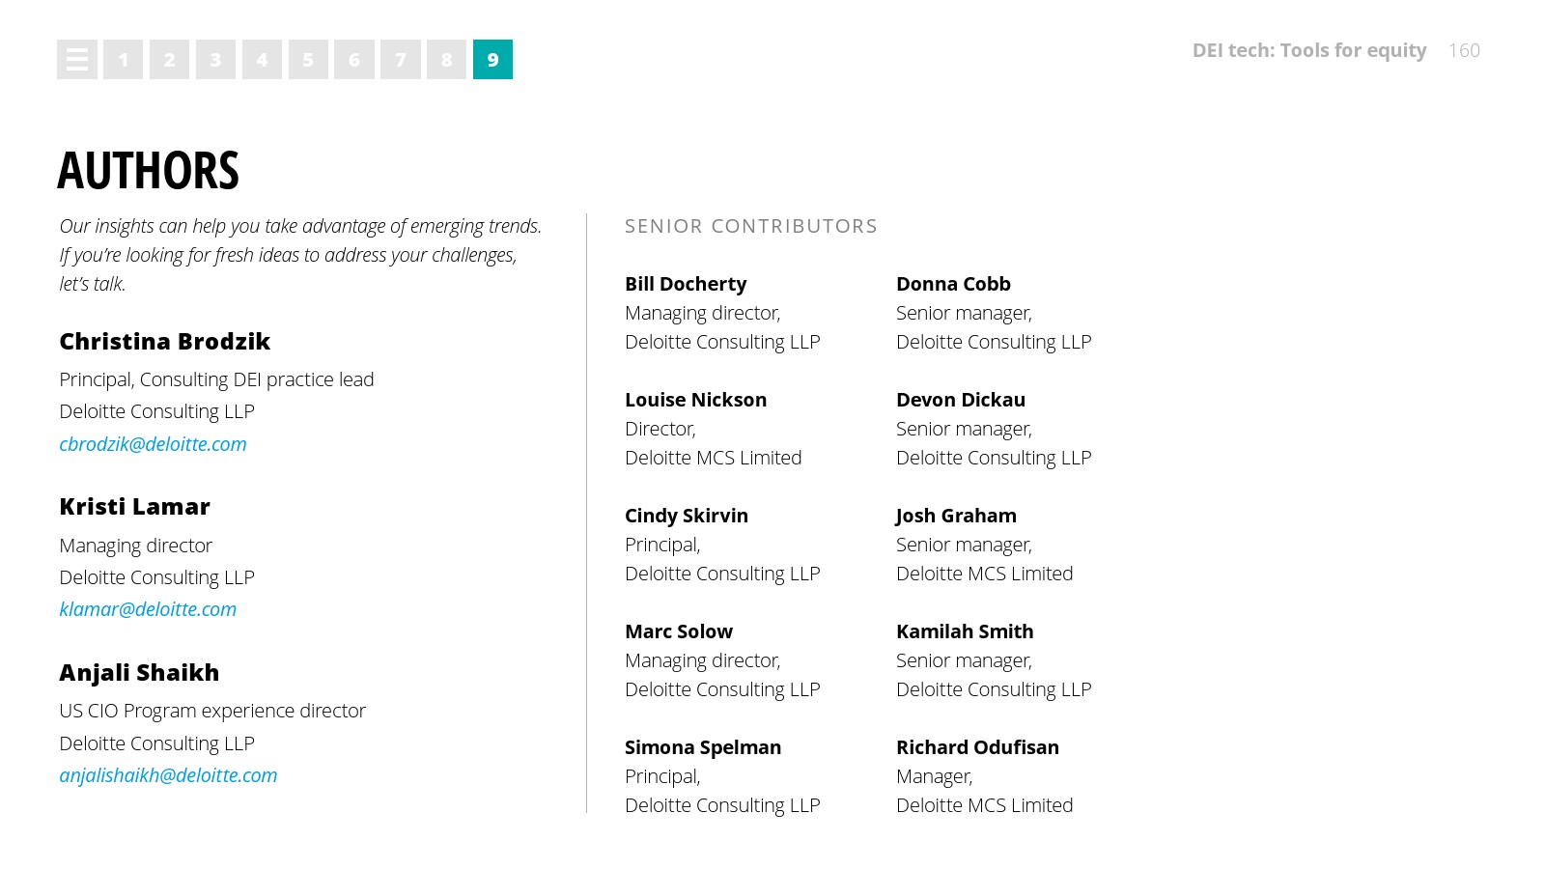The image size is (1545, 869).
Task: Navigate to chapter 5 box
Action: point(308,60)
